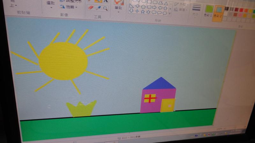The image size is (255, 143).
Task: Pick the gray color swatch
Action: 232,9
